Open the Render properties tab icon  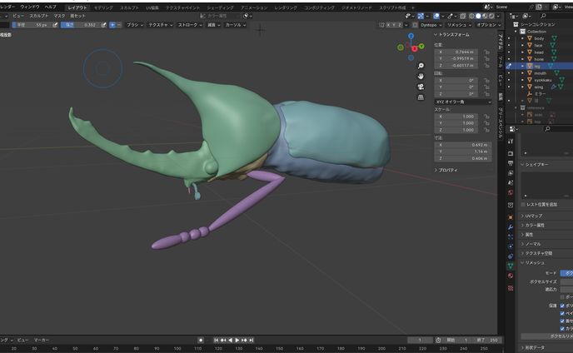coord(511,153)
